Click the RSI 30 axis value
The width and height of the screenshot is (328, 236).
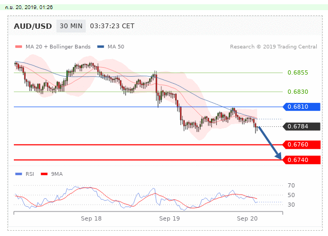291,205
